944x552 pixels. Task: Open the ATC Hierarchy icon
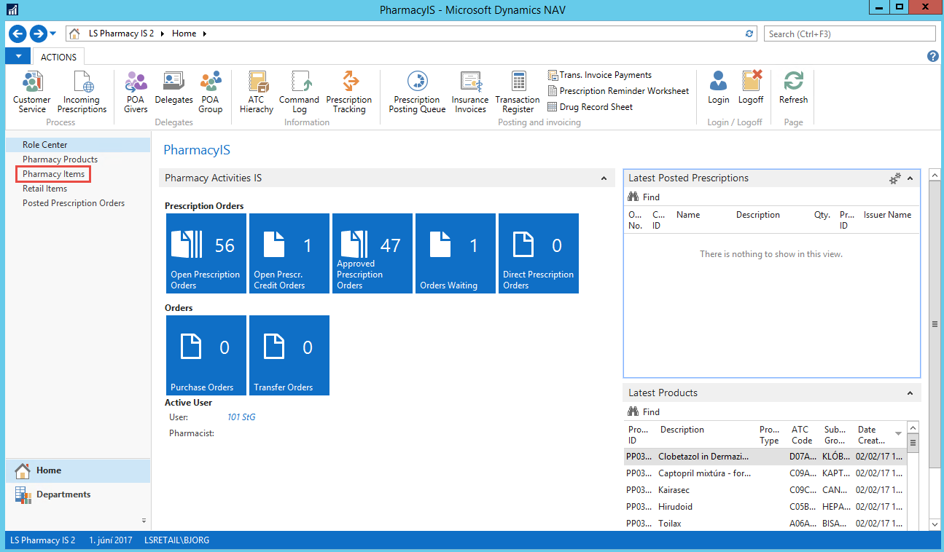(x=256, y=92)
